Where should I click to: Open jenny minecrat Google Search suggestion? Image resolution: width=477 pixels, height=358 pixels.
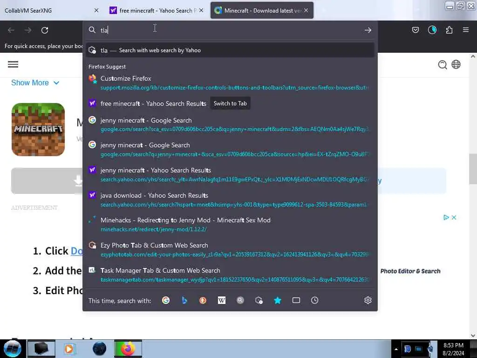tap(230, 150)
